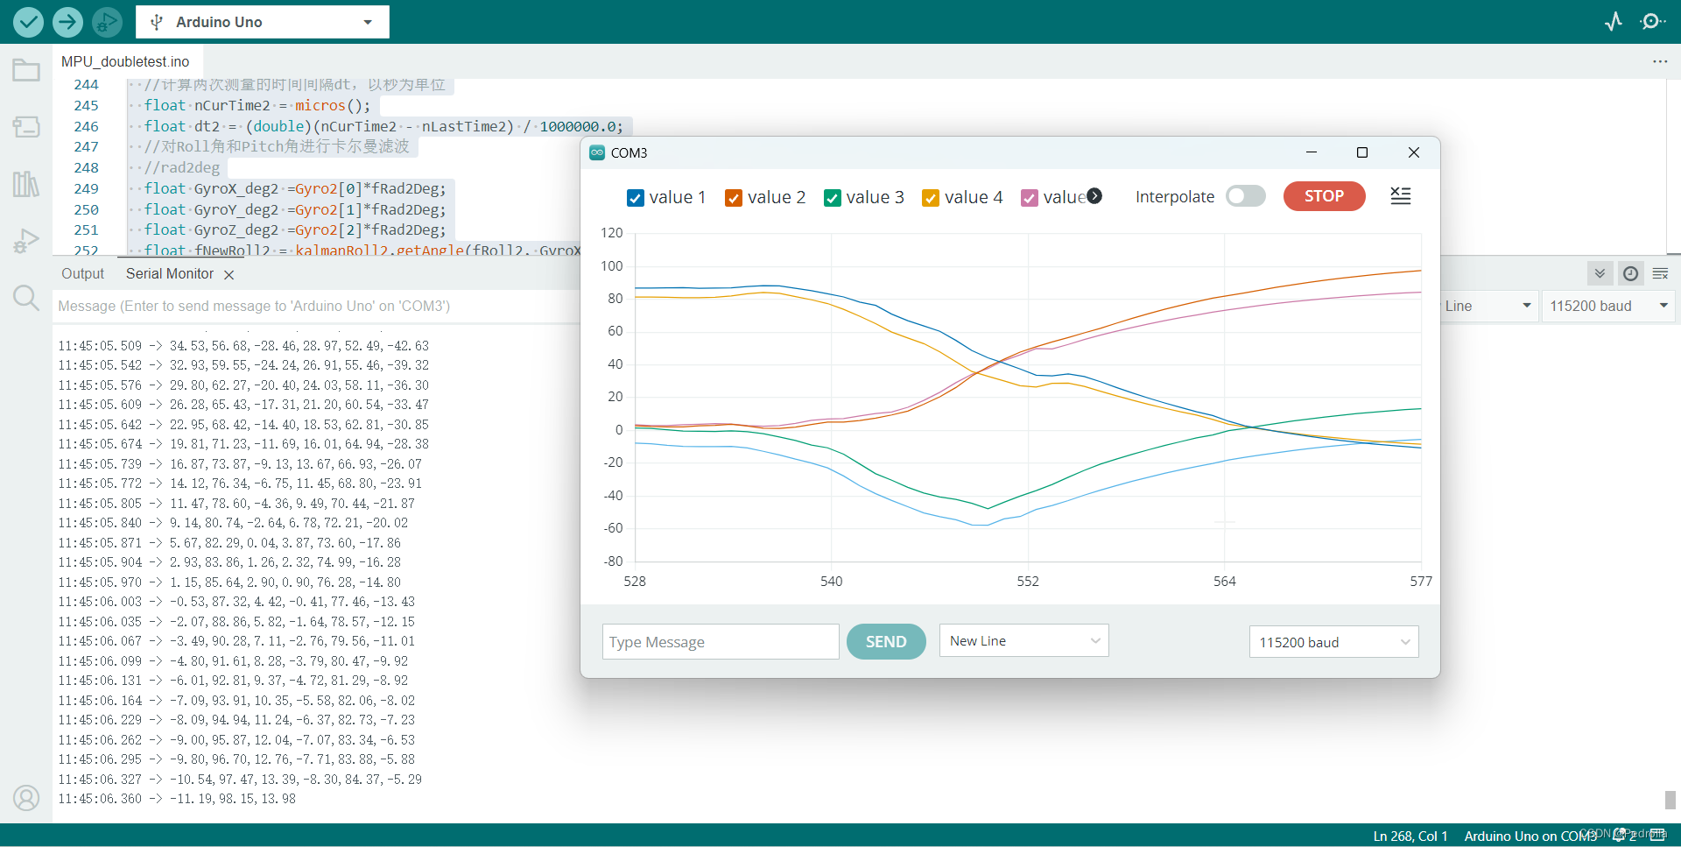The width and height of the screenshot is (1681, 847).
Task: Upload the sketch using the arrow icon
Action: click(67, 22)
